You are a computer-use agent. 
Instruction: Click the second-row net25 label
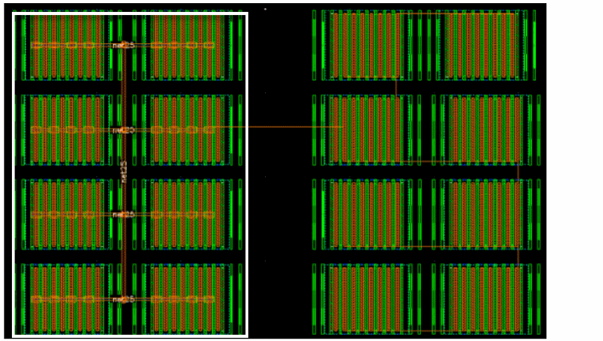click(124, 130)
